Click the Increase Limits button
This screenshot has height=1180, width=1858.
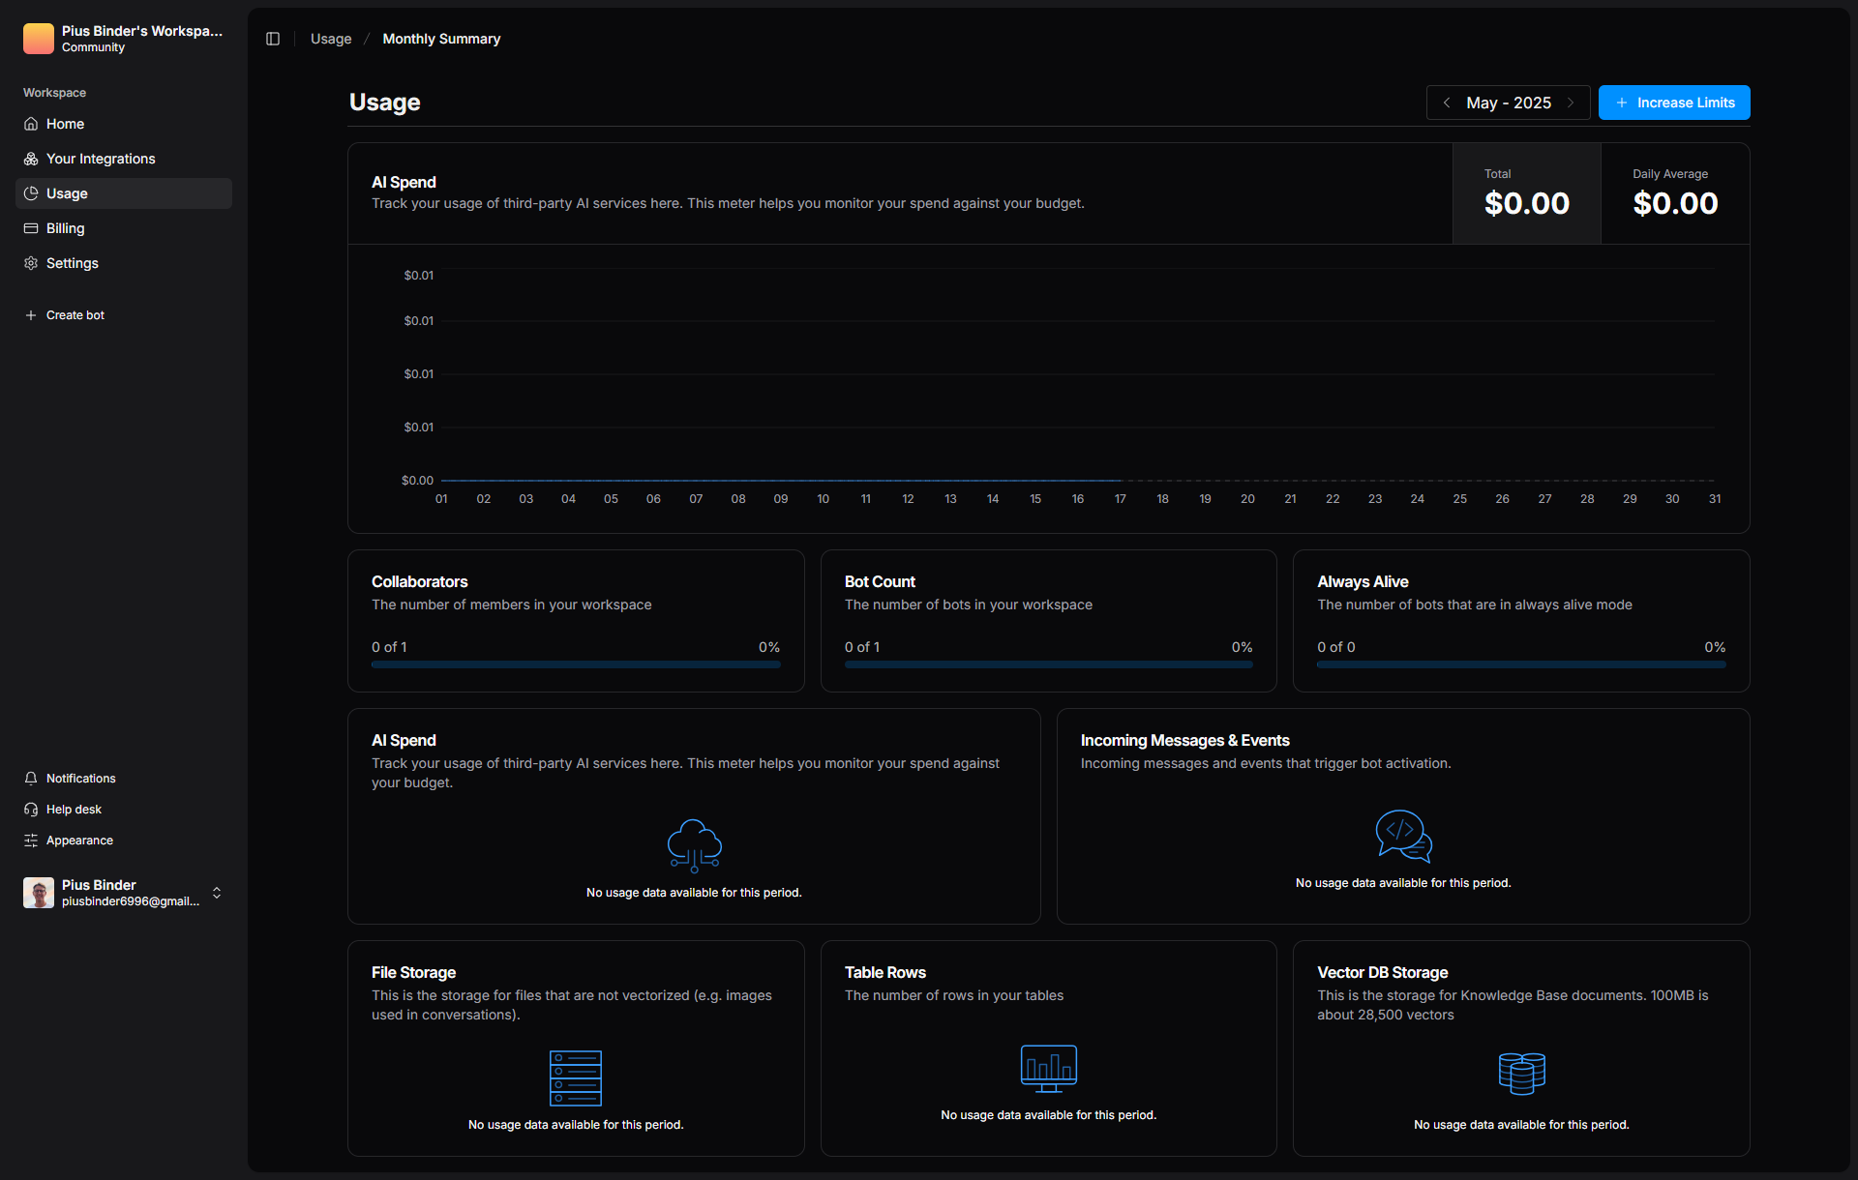[1674, 103]
